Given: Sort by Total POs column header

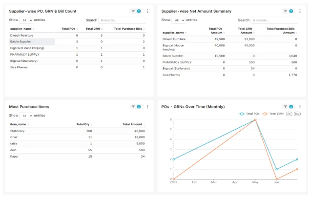Looking at the screenshot, I should (69, 29).
